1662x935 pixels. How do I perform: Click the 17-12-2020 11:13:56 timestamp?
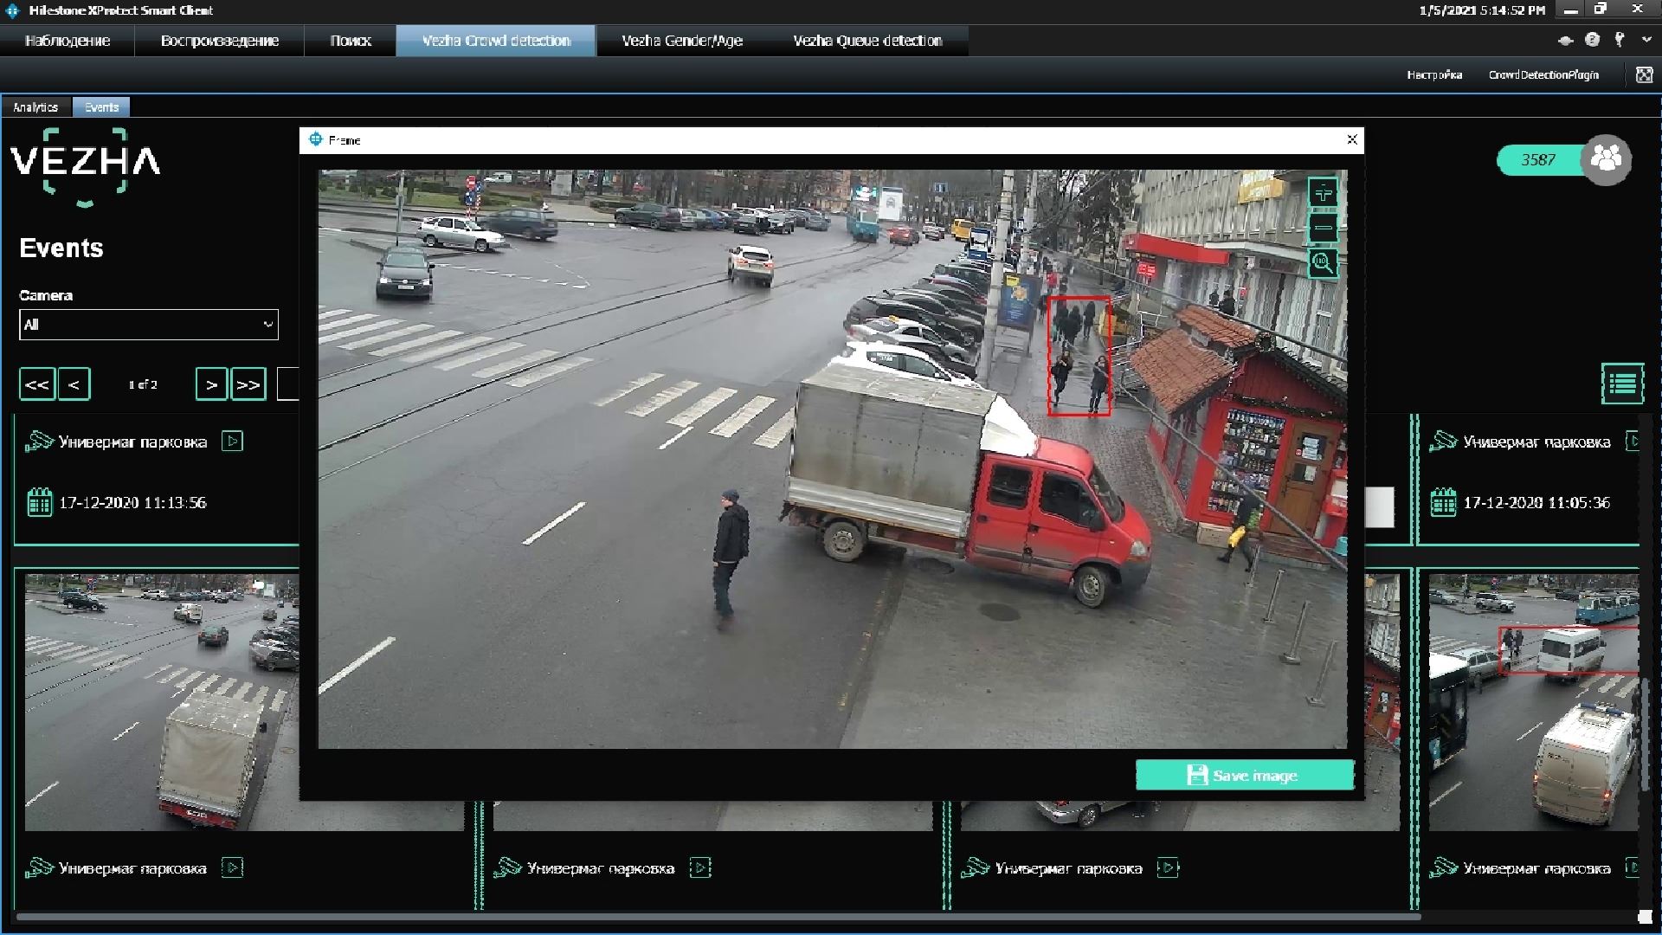[x=132, y=503]
